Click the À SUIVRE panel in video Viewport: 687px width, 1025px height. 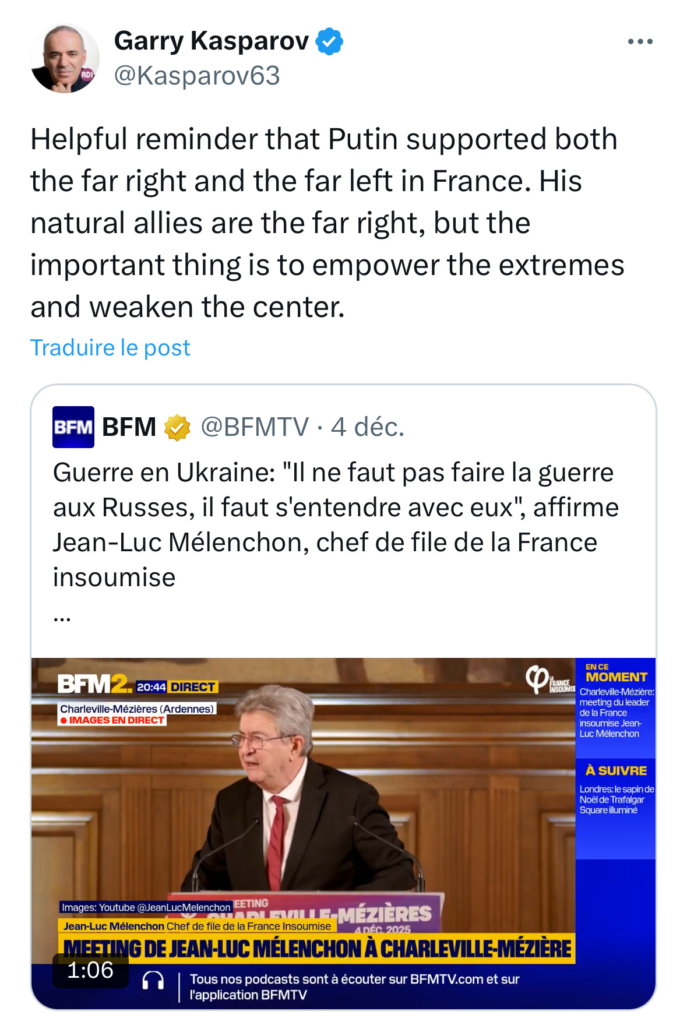616,790
